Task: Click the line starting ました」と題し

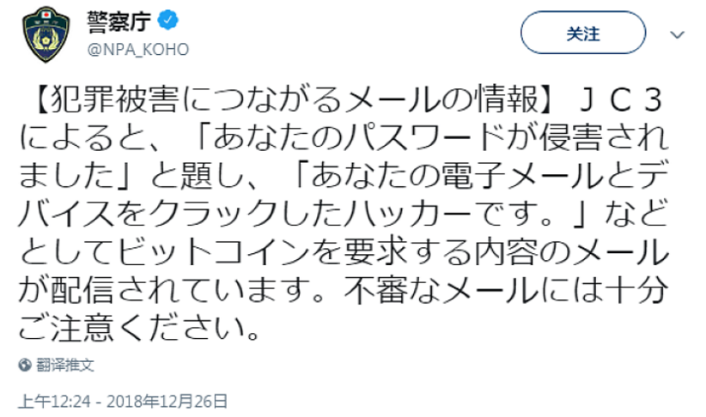Action: [x=344, y=174]
